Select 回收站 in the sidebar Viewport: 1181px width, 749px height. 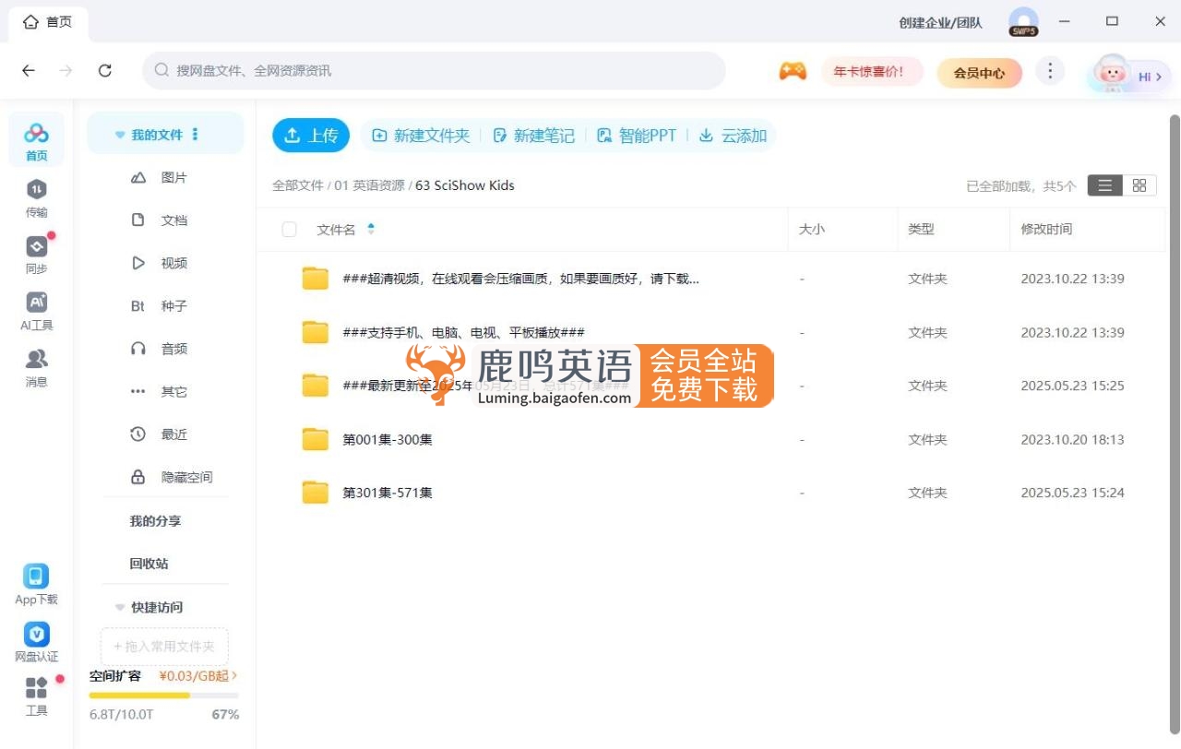149,564
